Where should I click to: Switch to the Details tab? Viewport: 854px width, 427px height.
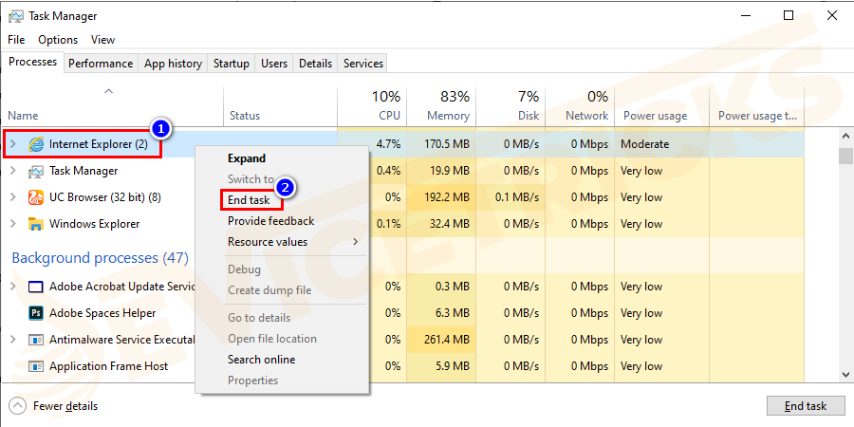[315, 64]
